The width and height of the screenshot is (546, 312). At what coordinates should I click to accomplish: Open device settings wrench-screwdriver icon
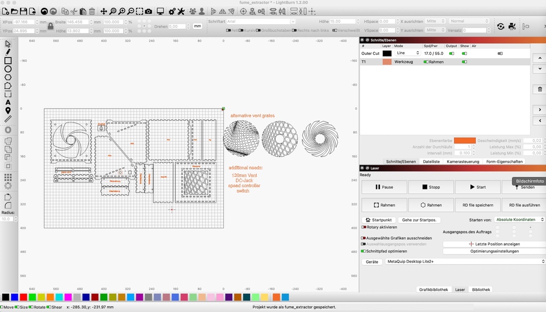[x=181, y=11]
